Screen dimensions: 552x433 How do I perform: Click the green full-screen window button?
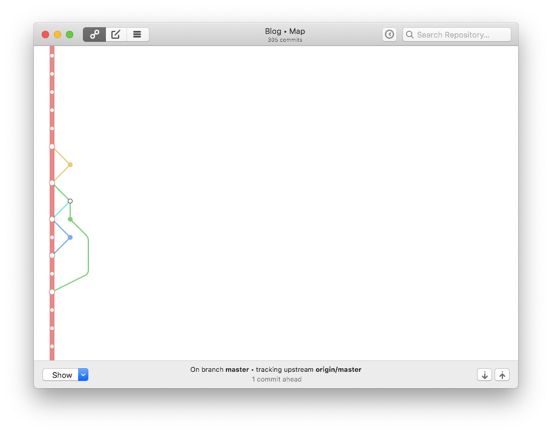(x=70, y=35)
